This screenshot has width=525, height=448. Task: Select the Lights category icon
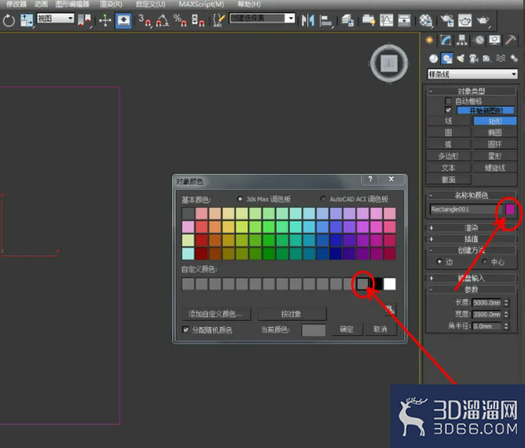pos(460,58)
